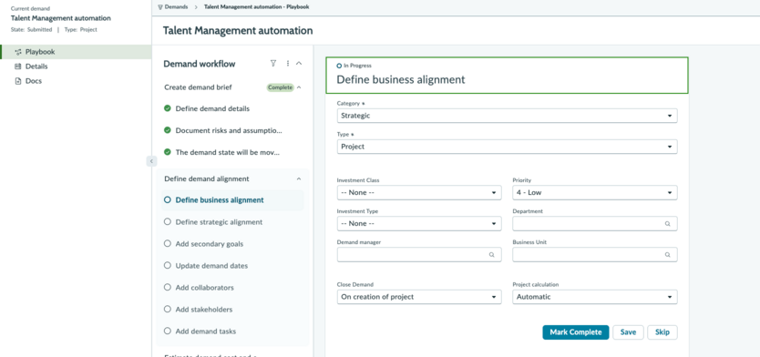Click status circle beside Update demand dates

[168, 265]
